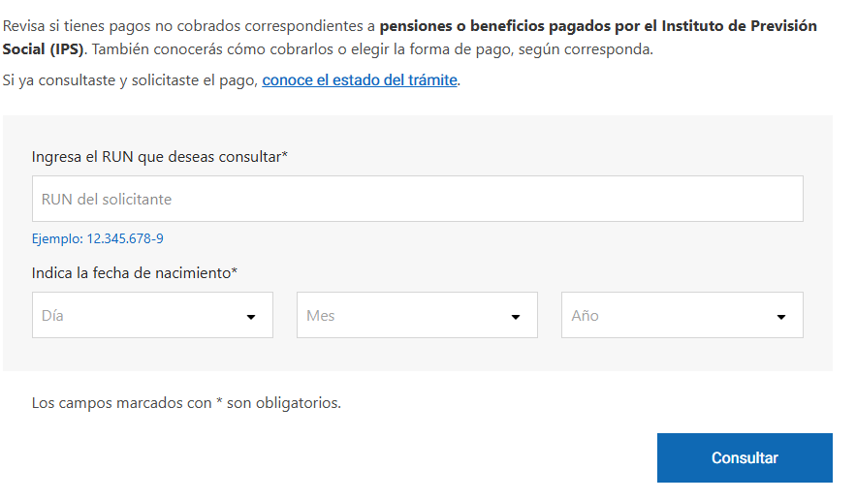This screenshot has width=856, height=501.
Task: Click the asterisk after the RUN label
Action: [x=285, y=155]
